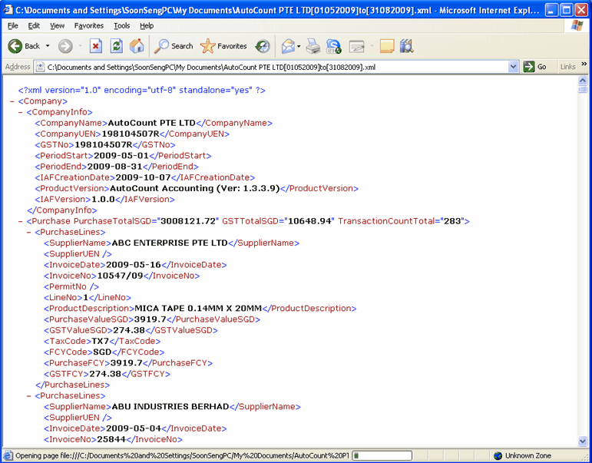Image resolution: width=592 pixels, height=463 pixels.
Task: Open the Research binoculars icon
Action: coord(407,46)
